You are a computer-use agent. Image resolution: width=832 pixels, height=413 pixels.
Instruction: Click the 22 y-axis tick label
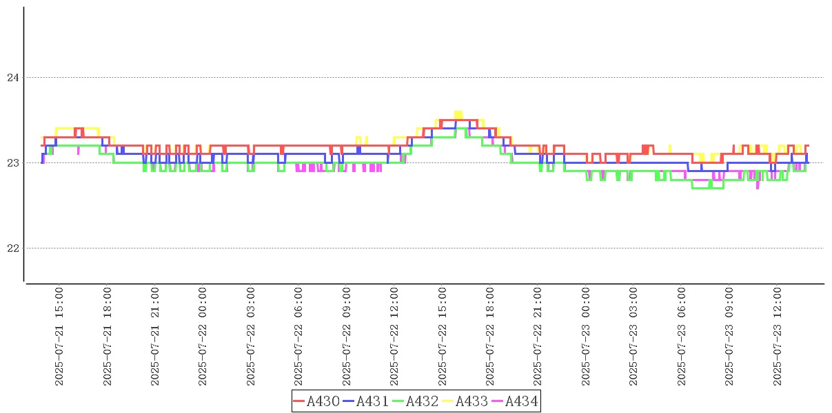12,248
